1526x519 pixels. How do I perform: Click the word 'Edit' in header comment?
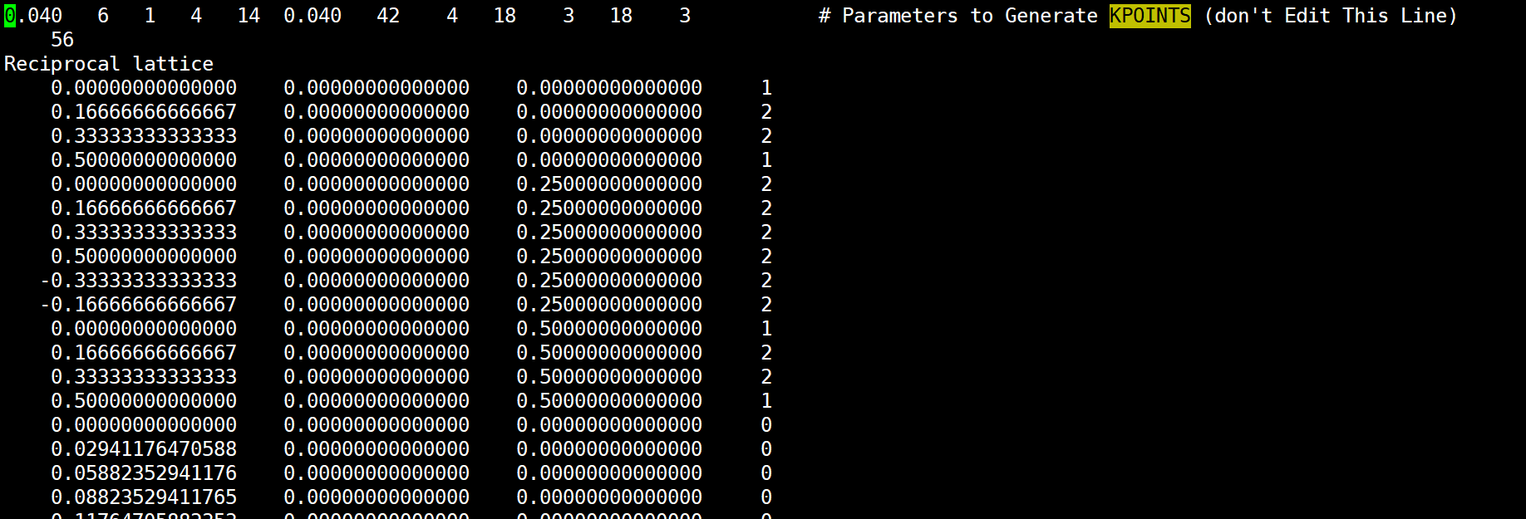1307,16
